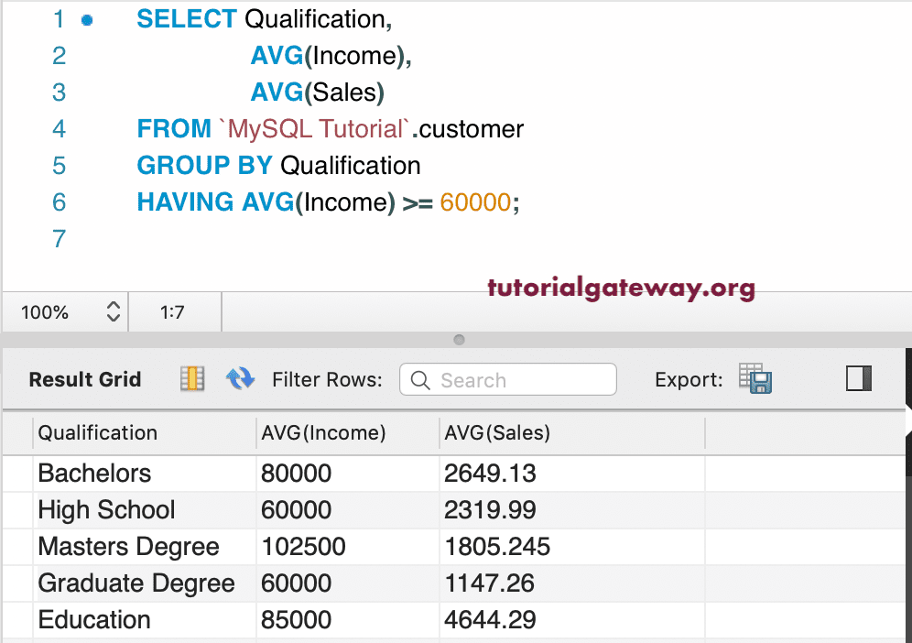Screen dimensions: 912x643
Task: Click the magnifier icon in Filter Rows
Action: [420, 380]
